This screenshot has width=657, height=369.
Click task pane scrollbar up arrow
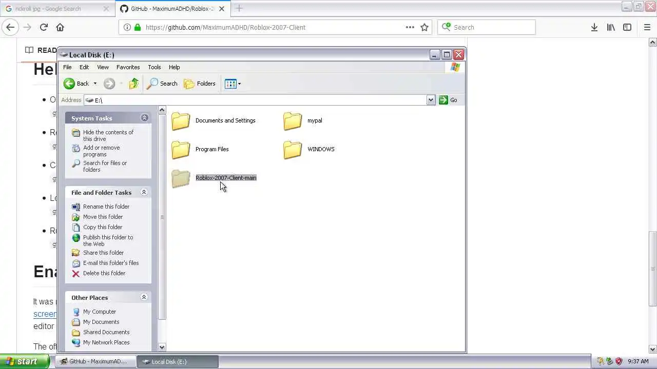pos(162,110)
